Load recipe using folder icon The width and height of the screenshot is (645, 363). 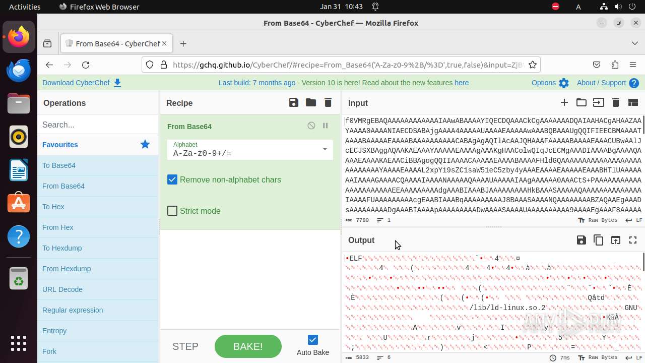(x=311, y=103)
